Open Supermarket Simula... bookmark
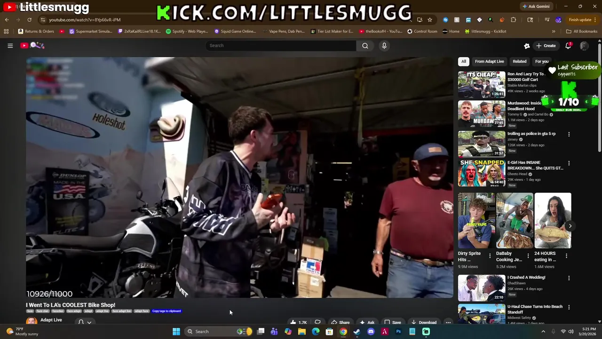The width and height of the screenshot is (602, 339). click(x=90, y=32)
